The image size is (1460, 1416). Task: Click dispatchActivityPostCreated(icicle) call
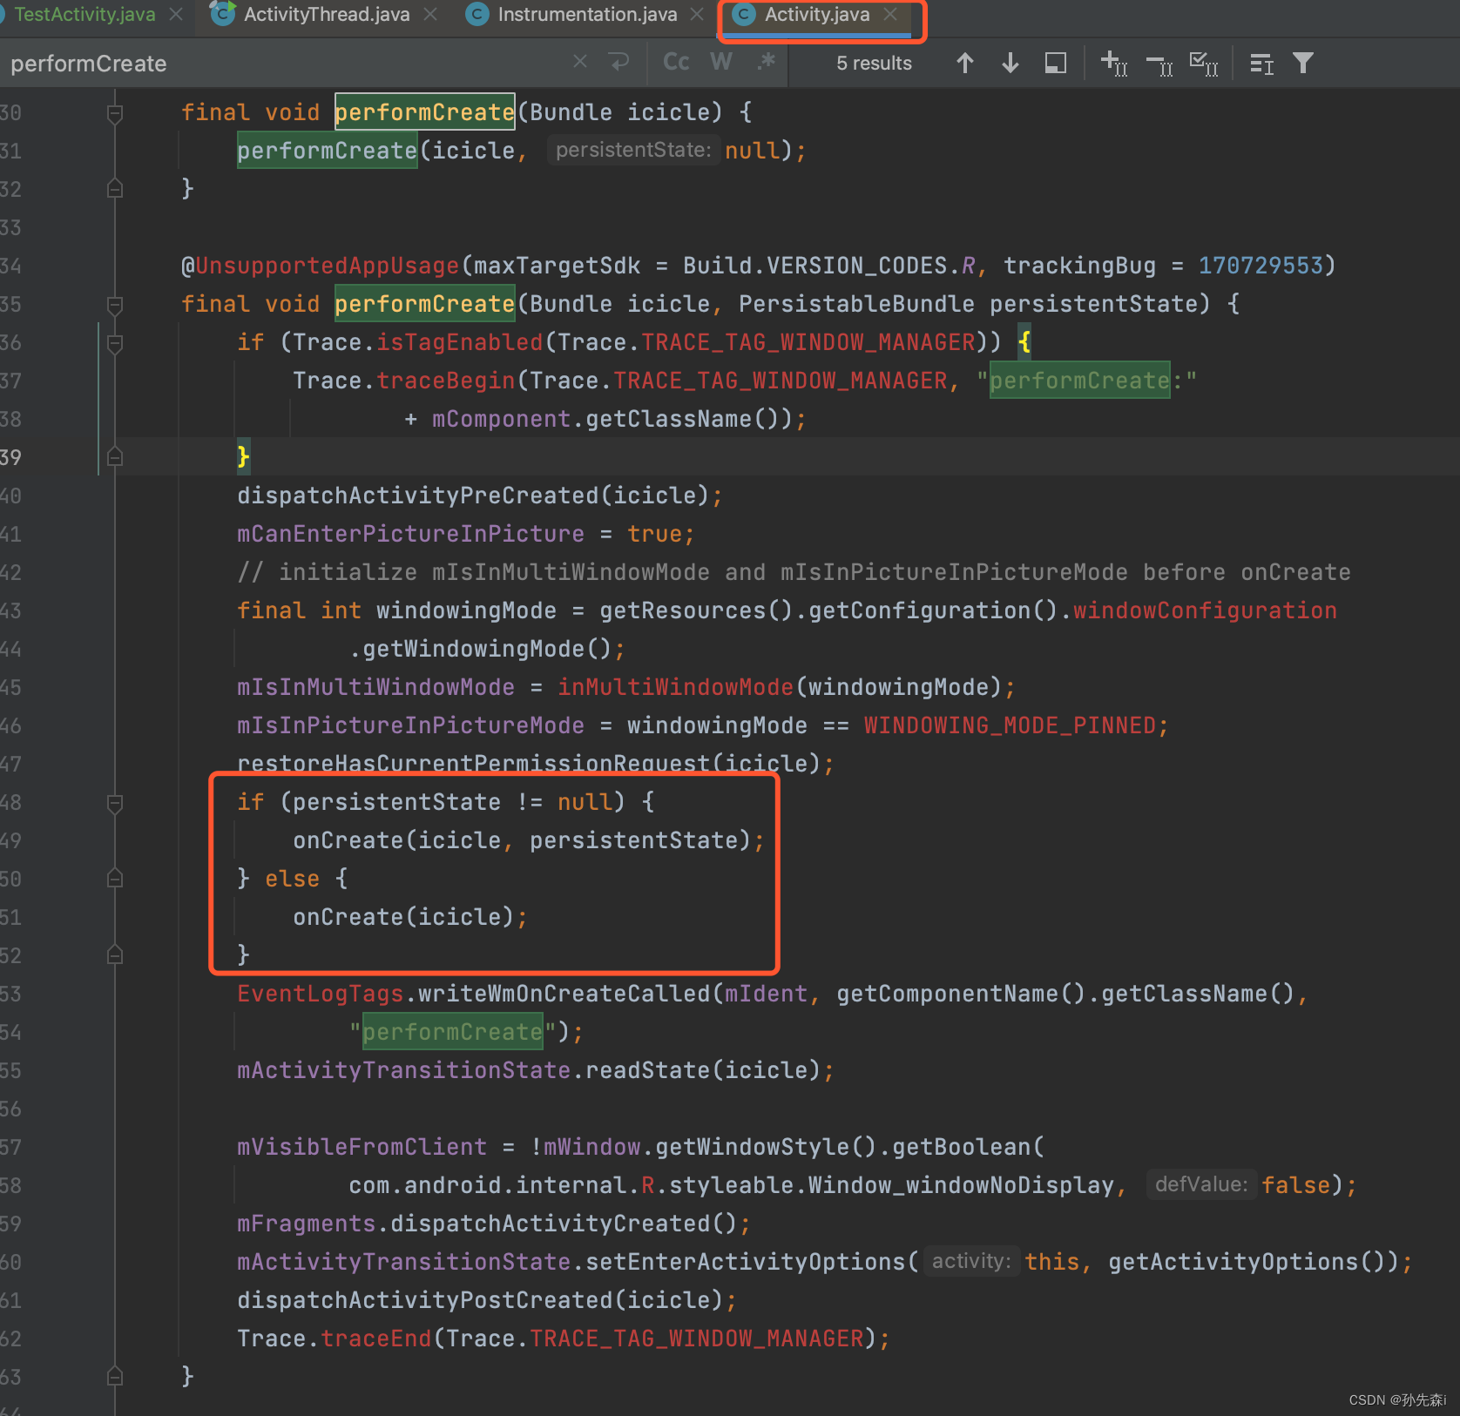(x=487, y=1300)
